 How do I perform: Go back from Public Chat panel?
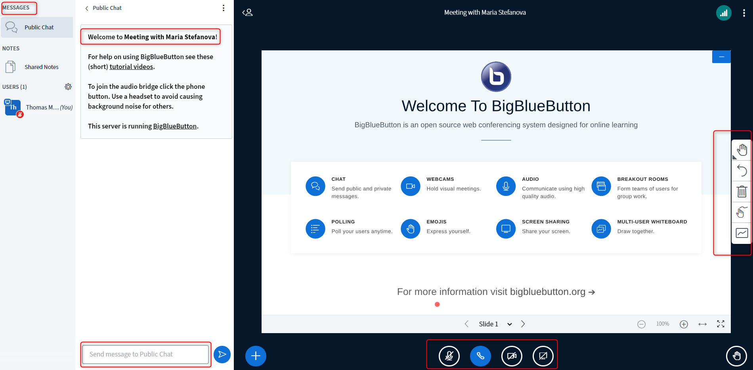pos(86,8)
